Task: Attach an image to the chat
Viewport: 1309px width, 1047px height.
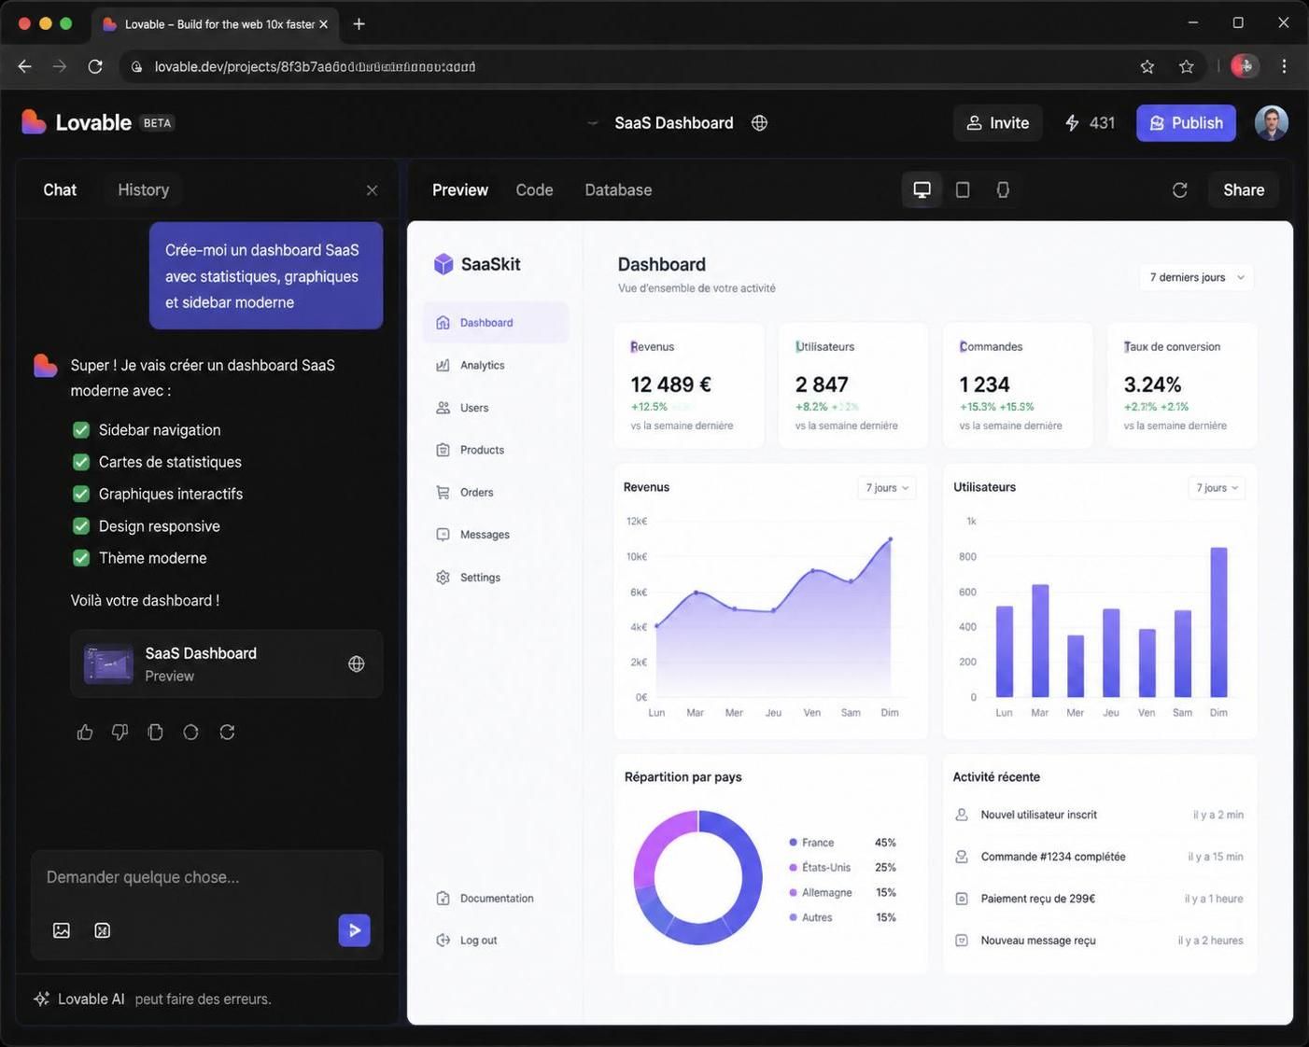Action: coord(62,930)
